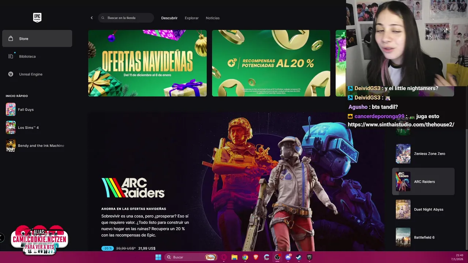Open Discord from taskbar
This screenshot has width=468, height=263.
(x=288, y=257)
